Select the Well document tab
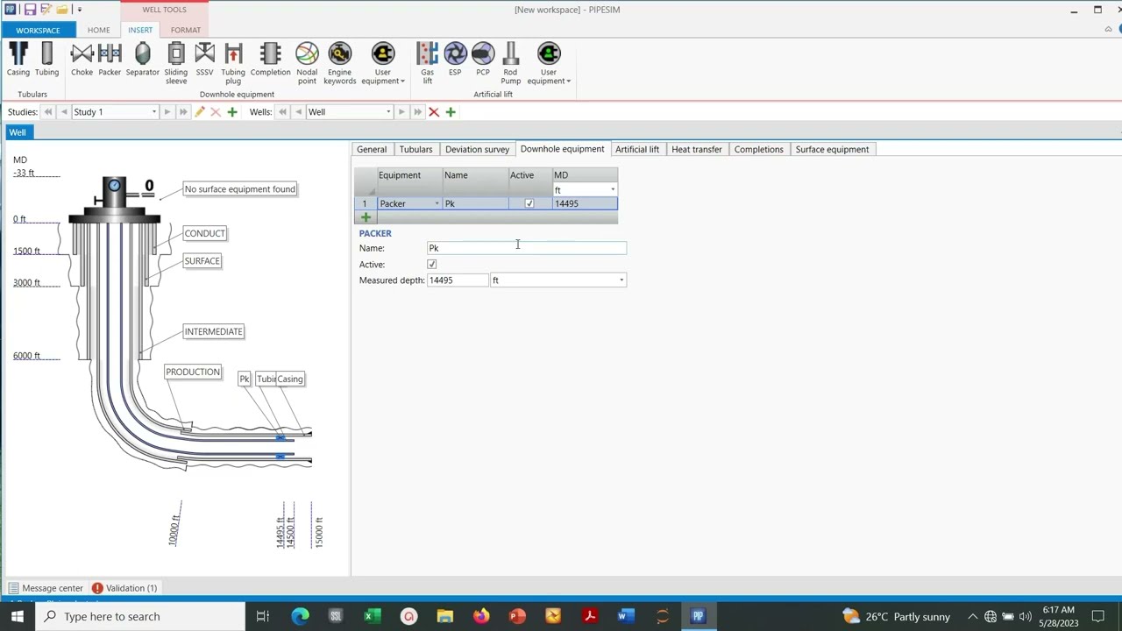This screenshot has height=631, width=1122. click(x=18, y=132)
